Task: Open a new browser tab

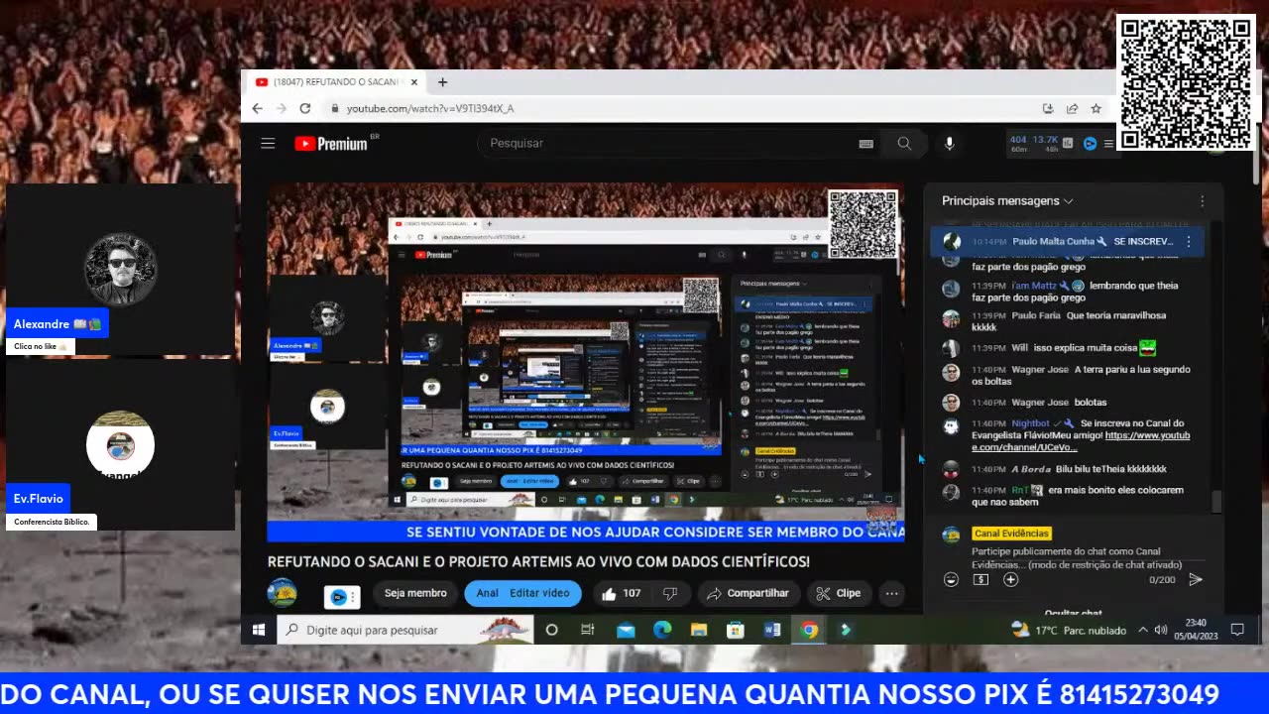Action: [442, 82]
